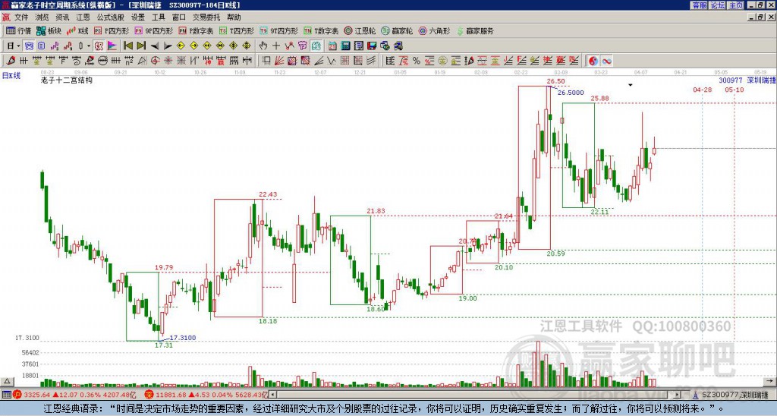Image resolution: width=777 pixels, height=416 pixels.
Task: Click the yin-yang icon
Action: pos(593,61)
